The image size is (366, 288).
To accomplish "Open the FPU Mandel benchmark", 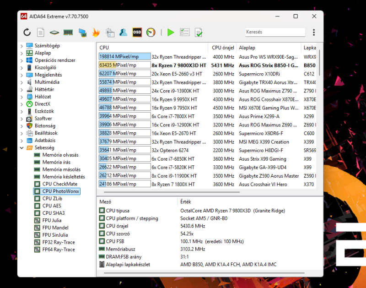I will point(55,228).
